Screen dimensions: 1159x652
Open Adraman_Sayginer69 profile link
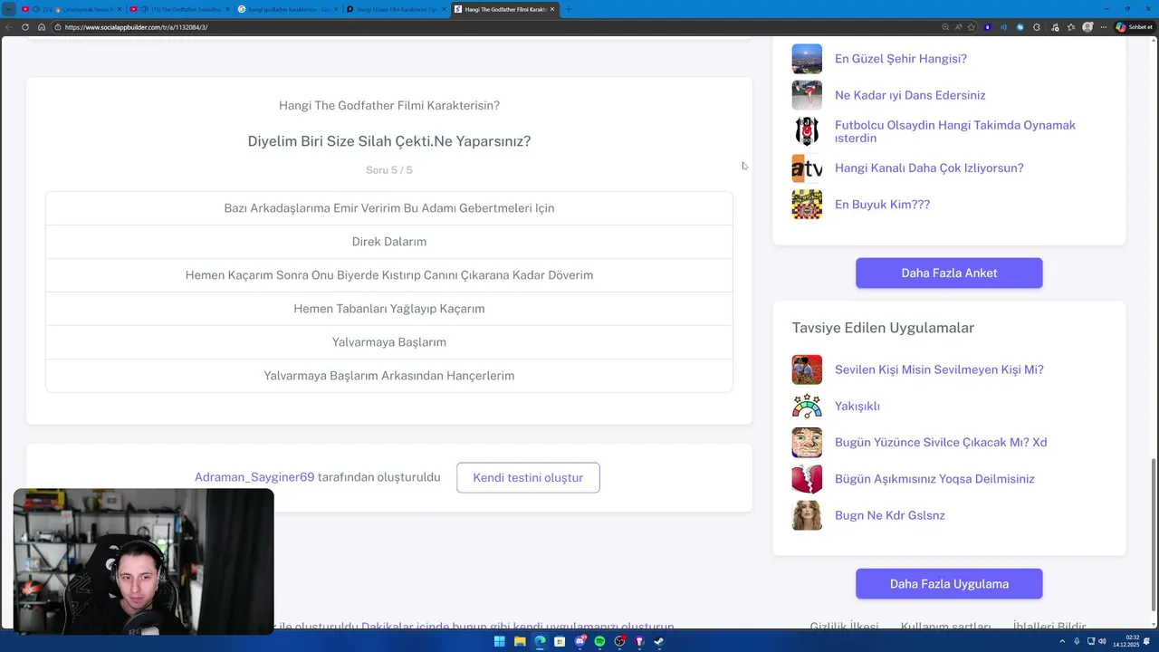254,477
